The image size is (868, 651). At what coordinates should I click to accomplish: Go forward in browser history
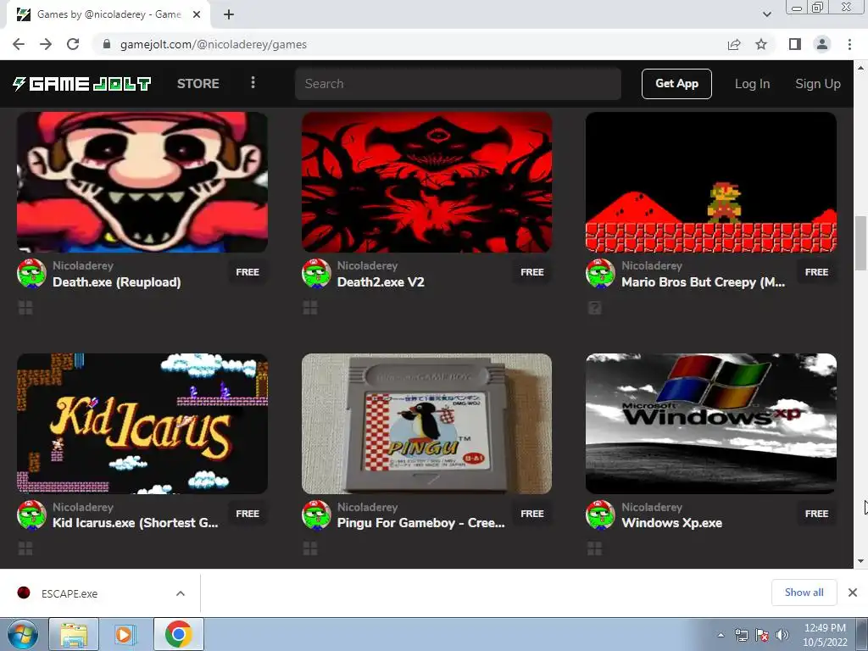(x=46, y=44)
